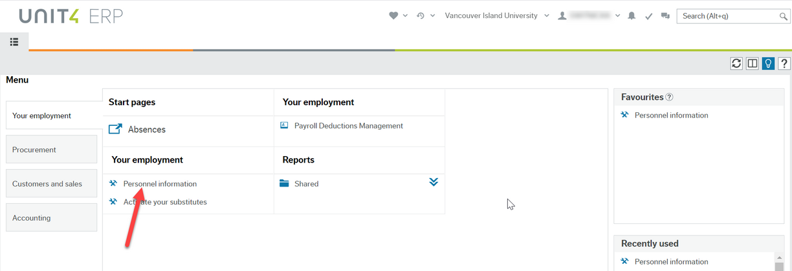Open the chat messages icon
The width and height of the screenshot is (792, 271).
pos(665,16)
